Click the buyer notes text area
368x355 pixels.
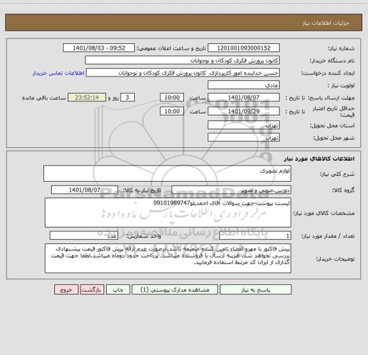168,258
